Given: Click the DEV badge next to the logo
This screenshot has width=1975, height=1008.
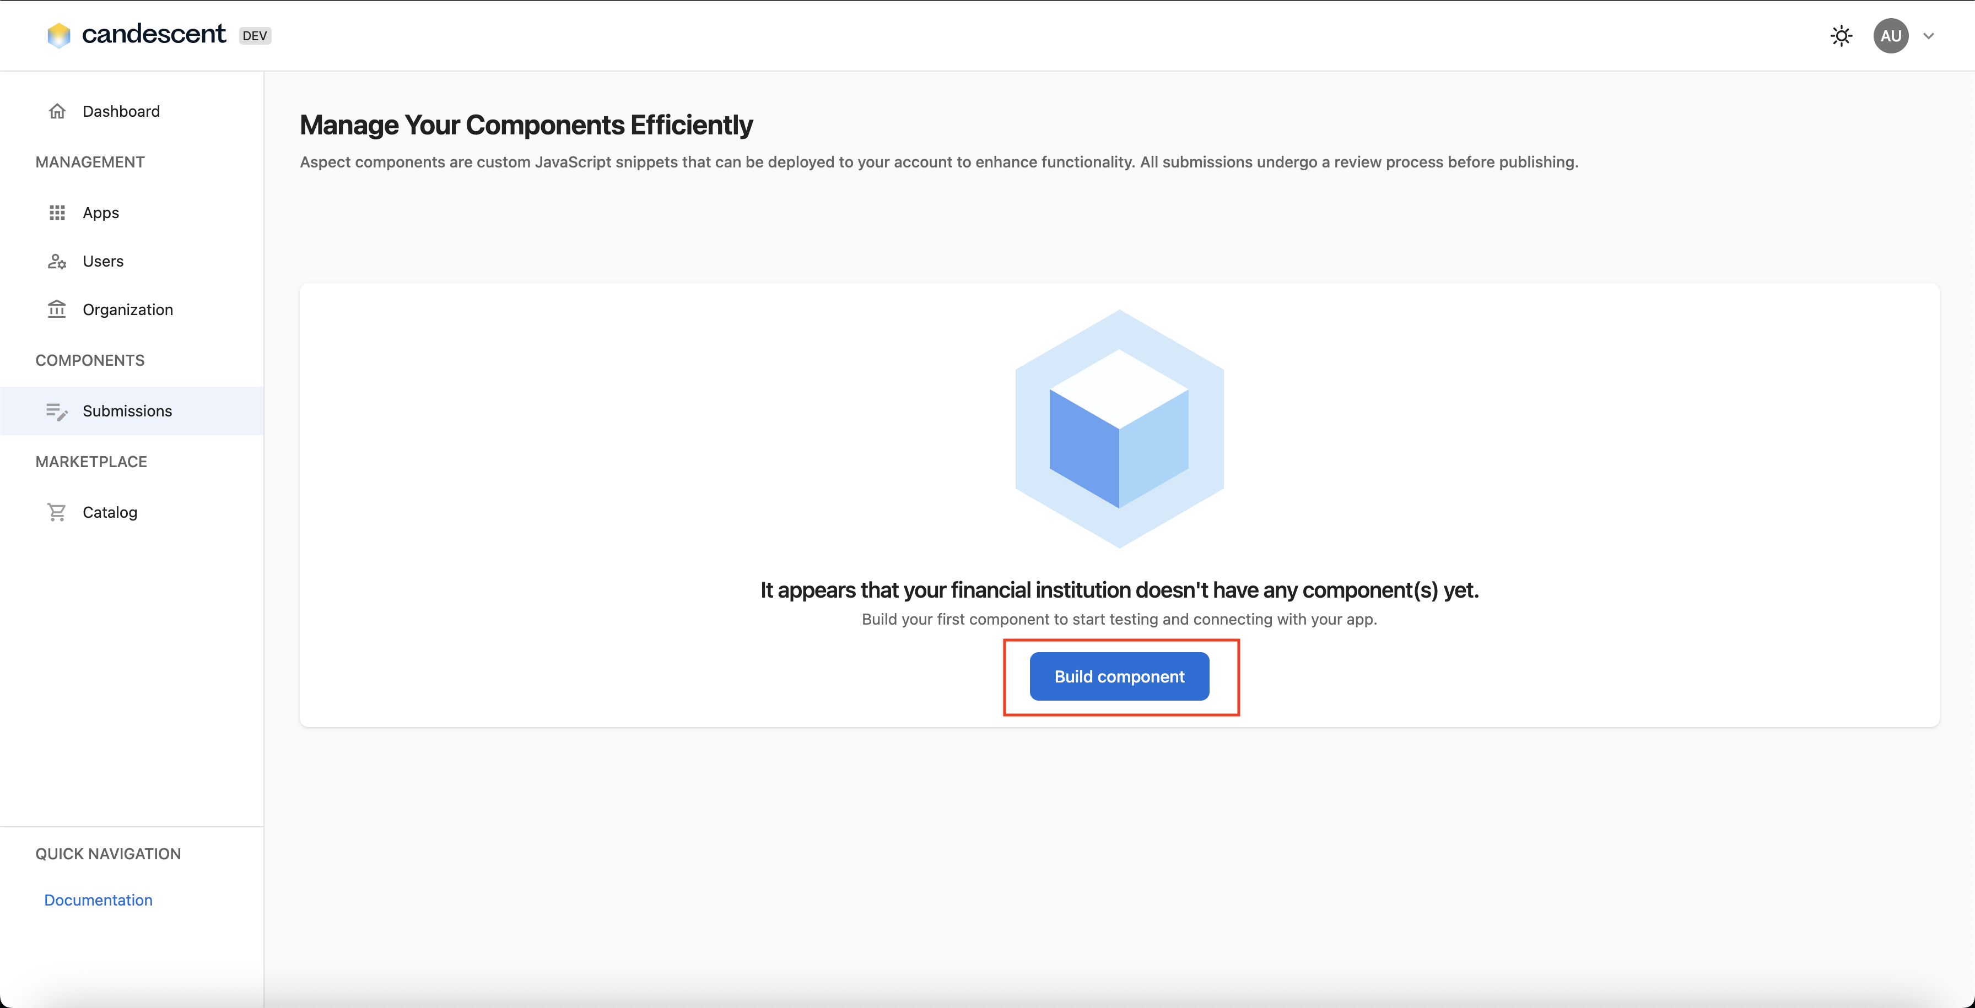Looking at the screenshot, I should 255,35.
